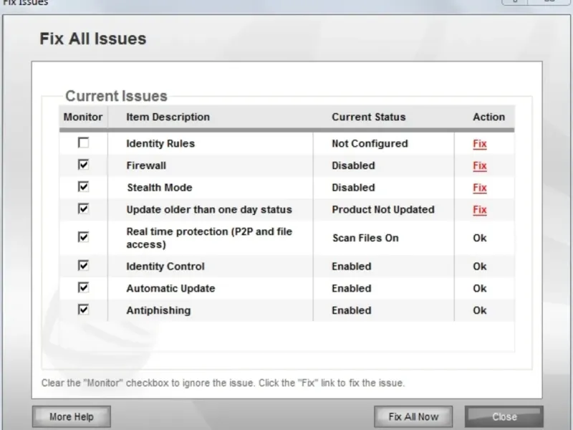
Task: Click Fix link for Identity Rules
Action: point(479,144)
